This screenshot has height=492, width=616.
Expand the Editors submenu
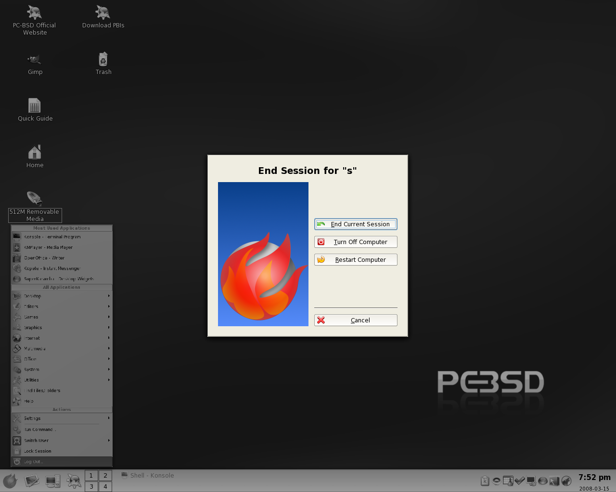[x=62, y=307]
